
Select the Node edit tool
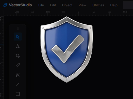click(18, 46)
